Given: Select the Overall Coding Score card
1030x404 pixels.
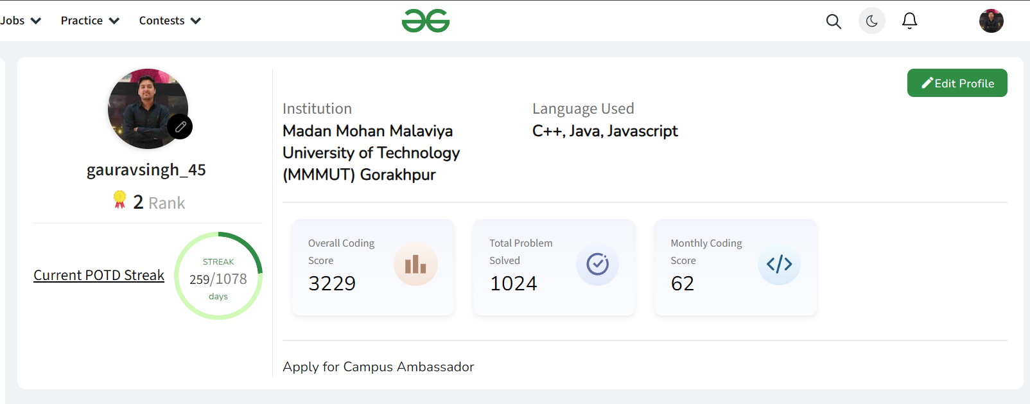Looking at the screenshot, I should (373, 267).
